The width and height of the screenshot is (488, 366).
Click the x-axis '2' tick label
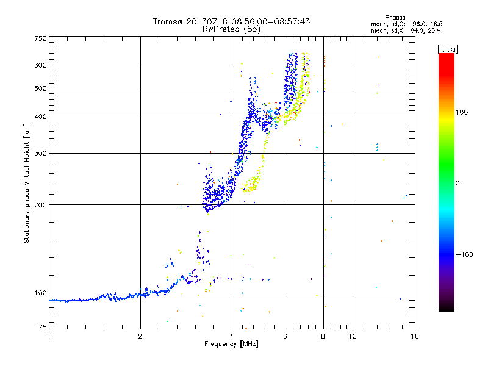[140, 336]
